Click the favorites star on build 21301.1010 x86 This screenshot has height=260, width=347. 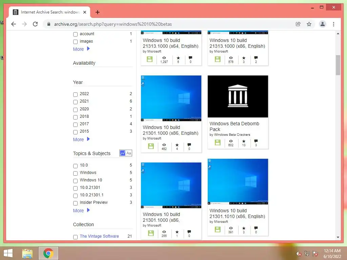tap(244, 228)
